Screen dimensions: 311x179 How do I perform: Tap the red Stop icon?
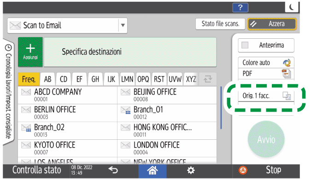[243, 170]
